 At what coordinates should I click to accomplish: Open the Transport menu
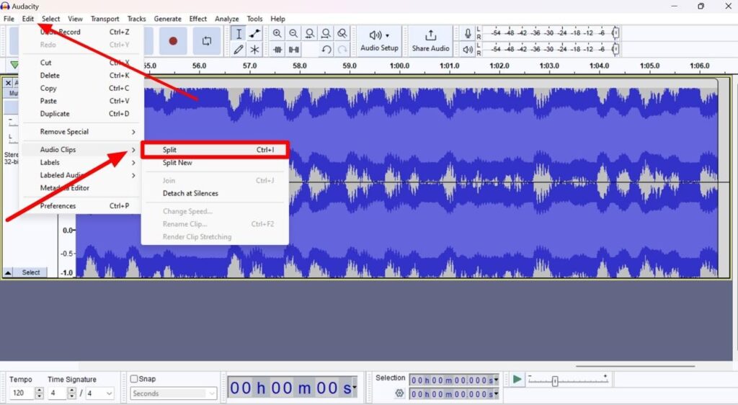tap(105, 19)
